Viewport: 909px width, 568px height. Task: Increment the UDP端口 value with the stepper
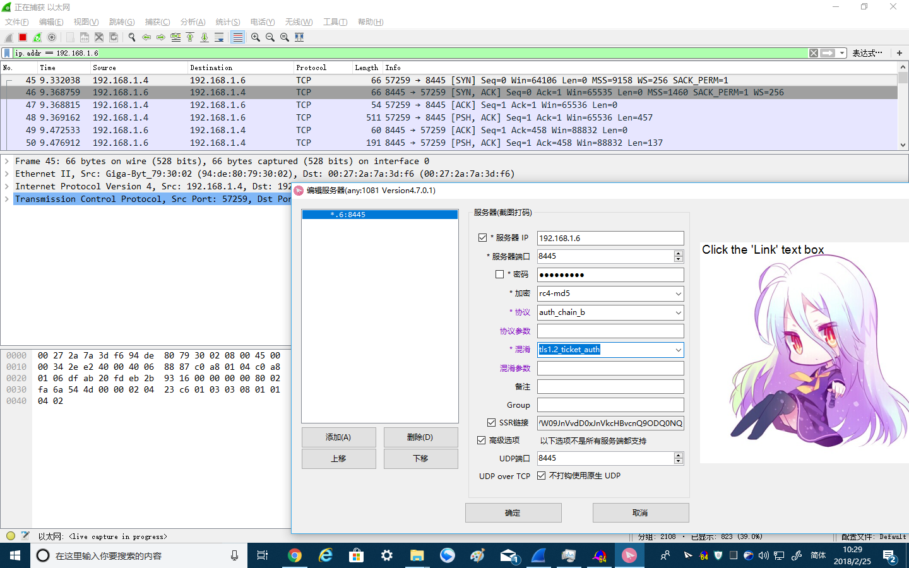tap(679, 455)
